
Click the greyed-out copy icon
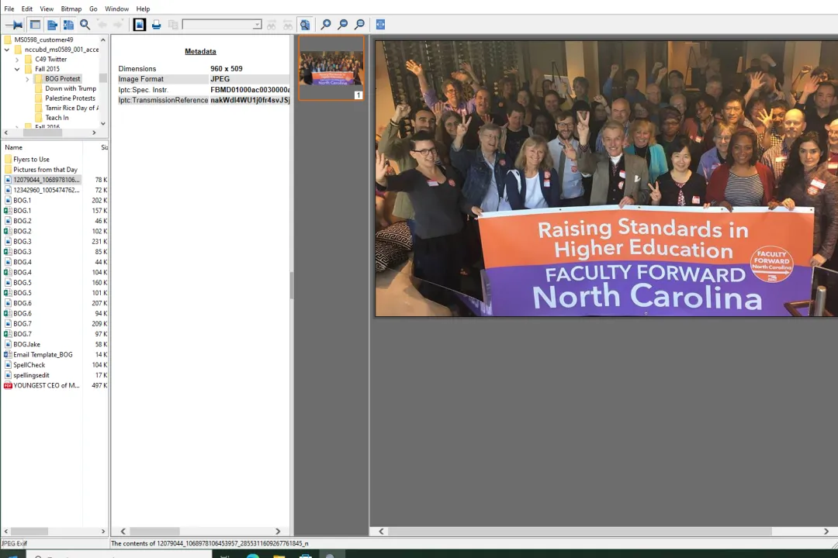(173, 25)
